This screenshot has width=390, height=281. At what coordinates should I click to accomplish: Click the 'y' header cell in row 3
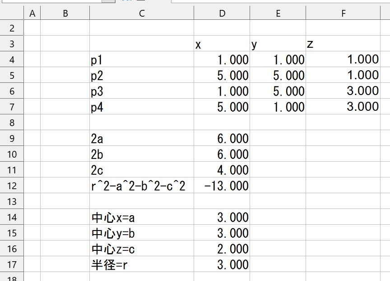[x=278, y=44]
